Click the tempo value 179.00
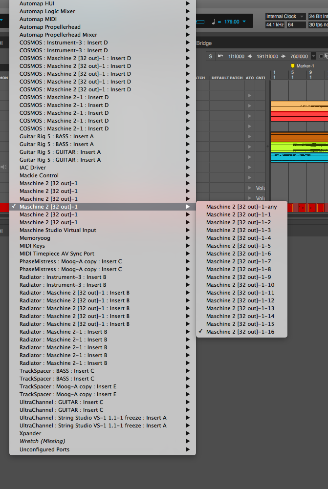 point(232,22)
